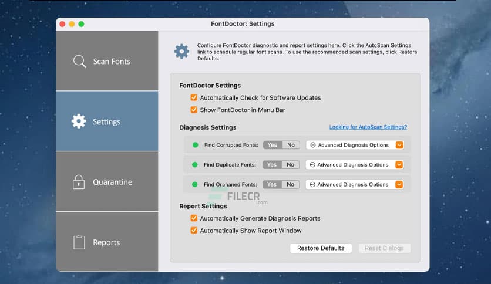491x284 pixels.
Task: Open Advanced Diagnosis Options for Orphaned Fonts
Action: pyautogui.click(x=355, y=184)
